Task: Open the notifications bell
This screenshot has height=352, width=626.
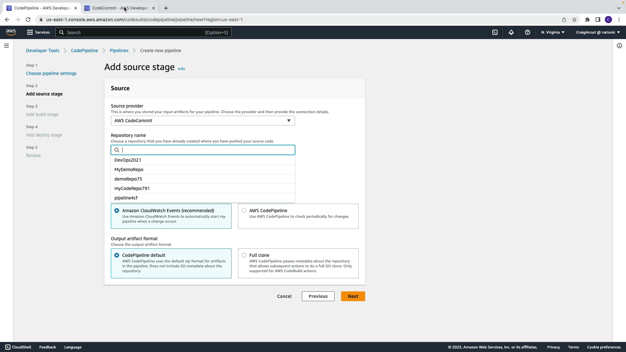Action: pos(511,32)
